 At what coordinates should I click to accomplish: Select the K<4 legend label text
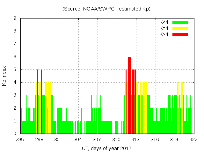[x=164, y=22]
